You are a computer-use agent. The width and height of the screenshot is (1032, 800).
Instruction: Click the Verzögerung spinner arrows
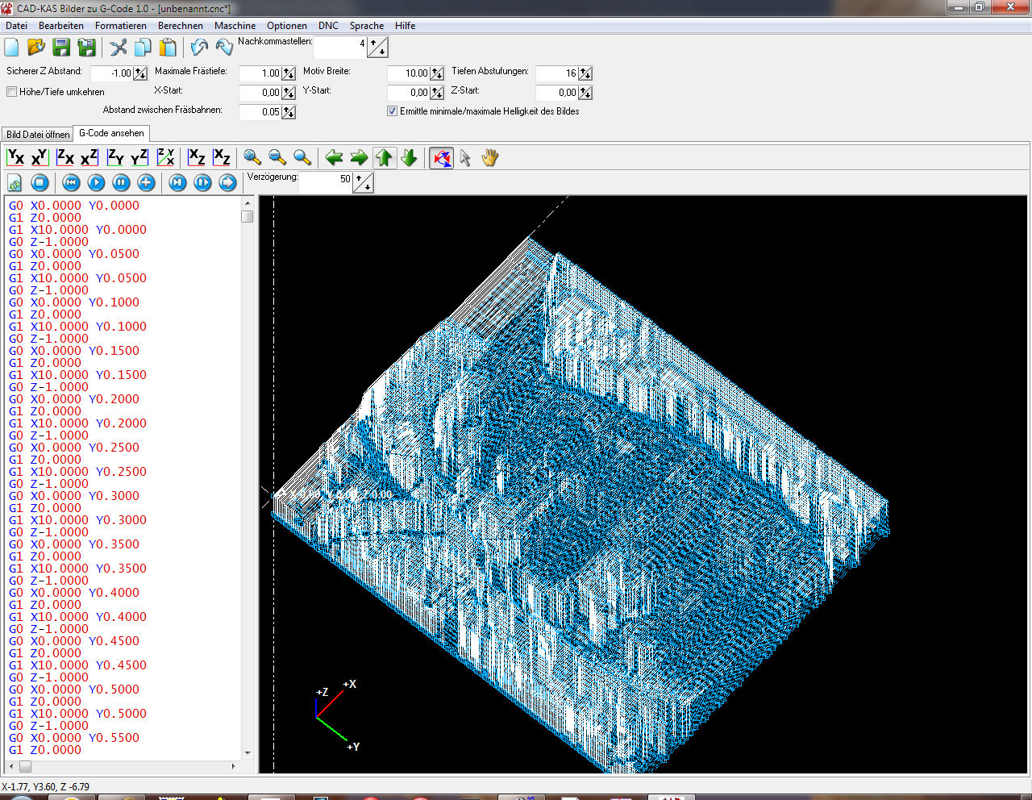coord(363,183)
